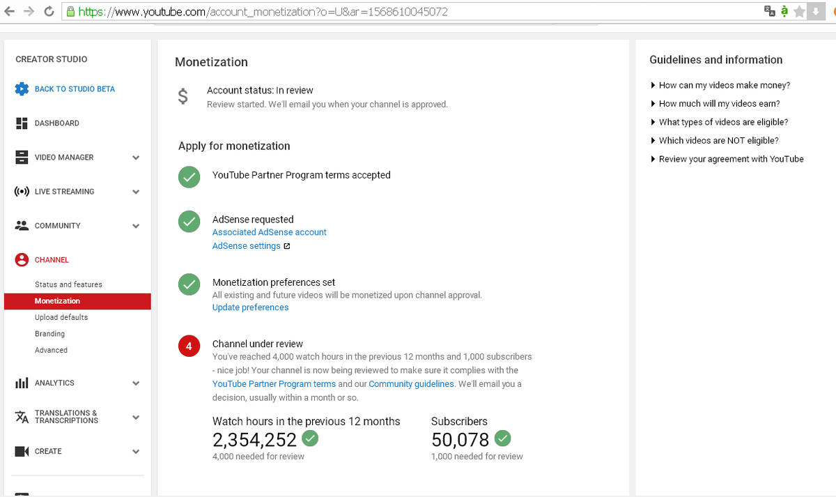Bookmark the page using the star icon
Viewport: 836px width, 497px height.
pyautogui.click(x=799, y=12)
